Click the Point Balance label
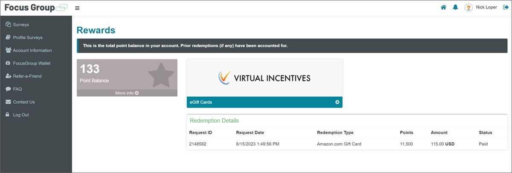512x173 pixels. pyautogui.click(x=94, y=81)
